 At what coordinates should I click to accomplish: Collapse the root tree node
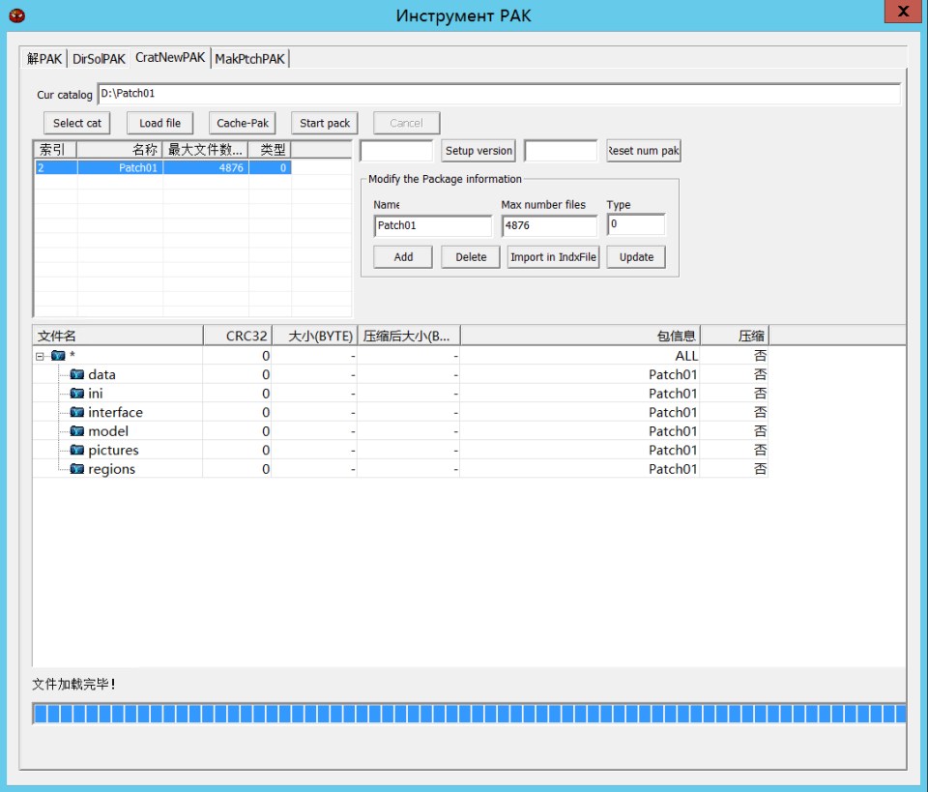tap(41, 356)
